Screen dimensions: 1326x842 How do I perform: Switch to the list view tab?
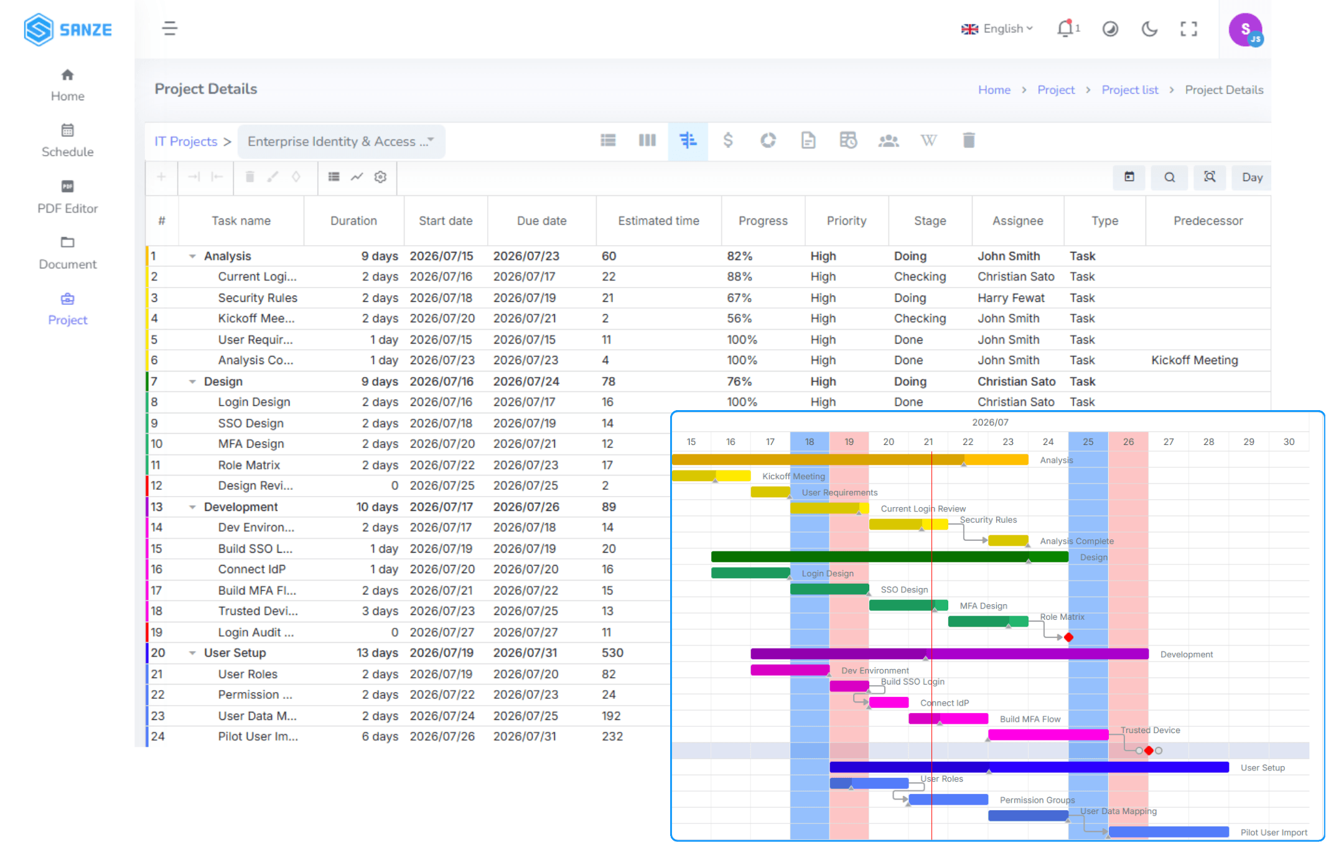(608, 141)
